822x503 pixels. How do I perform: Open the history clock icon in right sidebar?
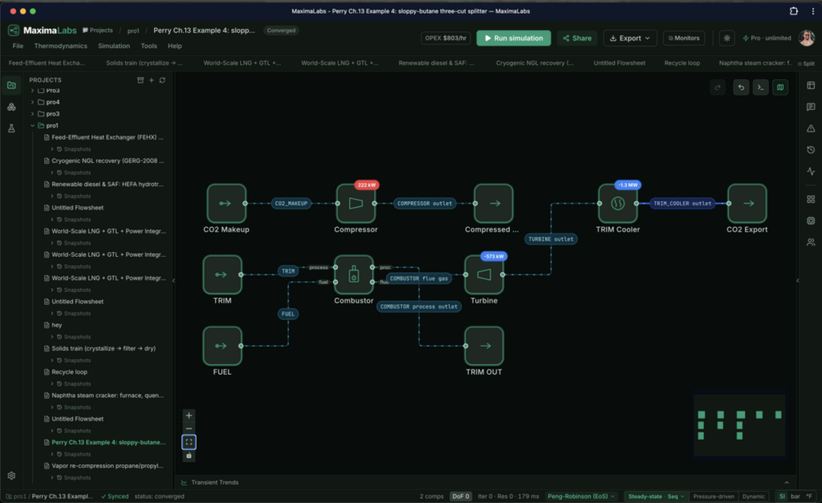tap(811, 150)
